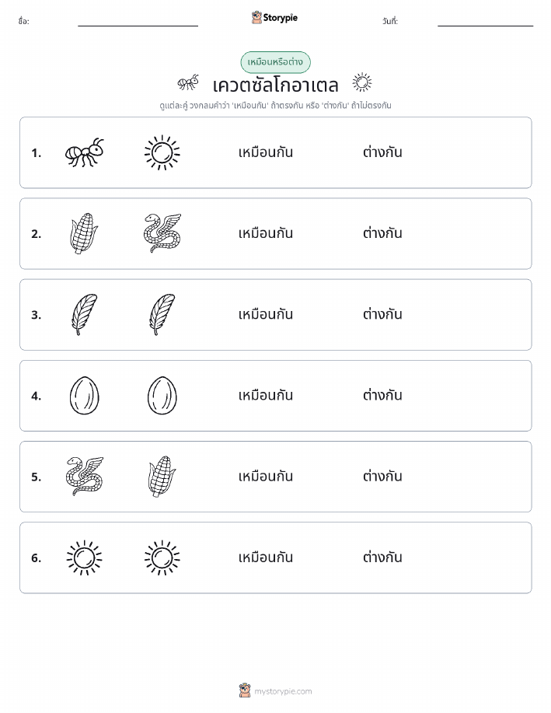Click the date (วันที่) blank line
This screenshot has width=551, height=713.
(485, 23)
